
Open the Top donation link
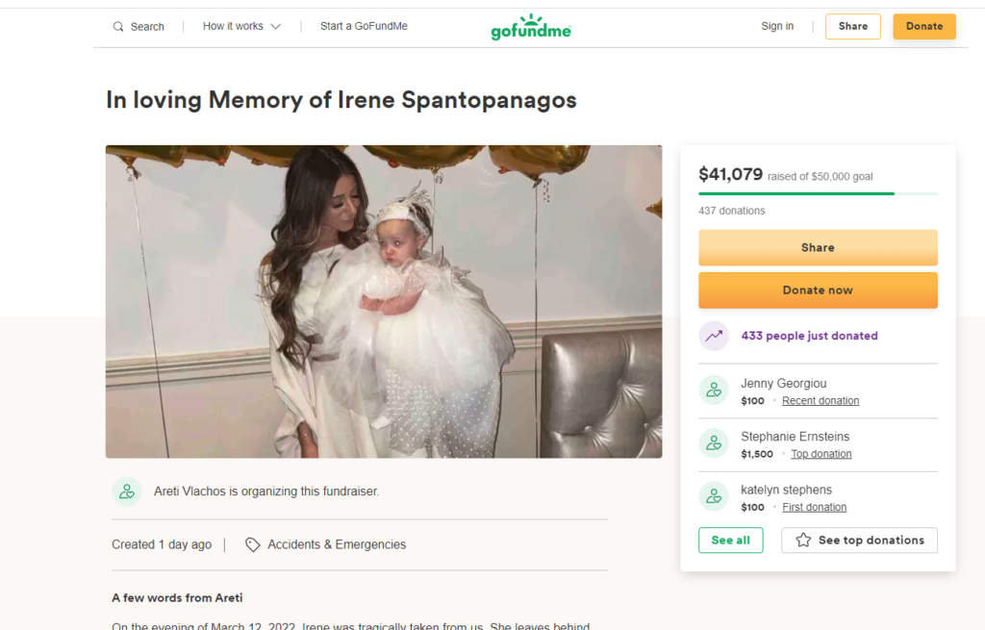click(821, 454)
